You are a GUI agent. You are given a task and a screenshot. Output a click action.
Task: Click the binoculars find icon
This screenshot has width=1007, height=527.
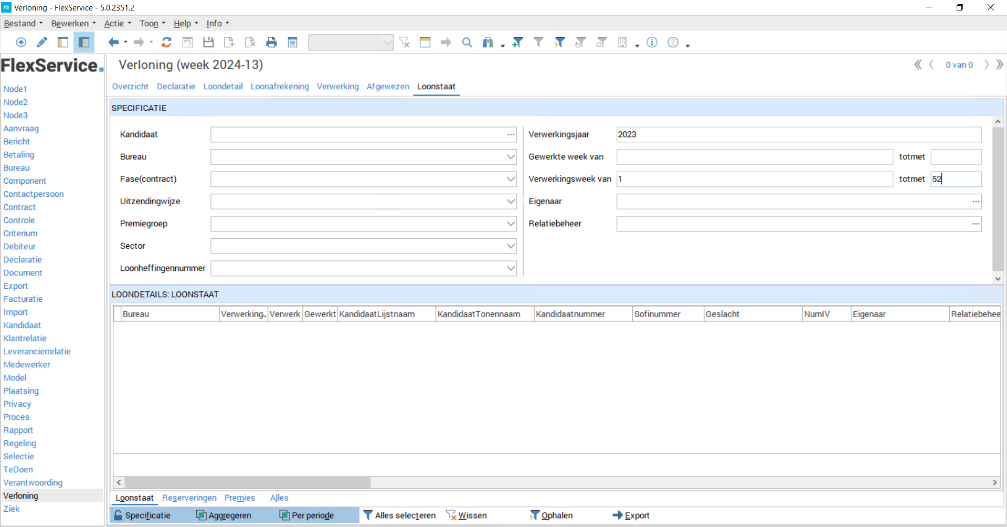pyautogui.click(x=488, y=43)
